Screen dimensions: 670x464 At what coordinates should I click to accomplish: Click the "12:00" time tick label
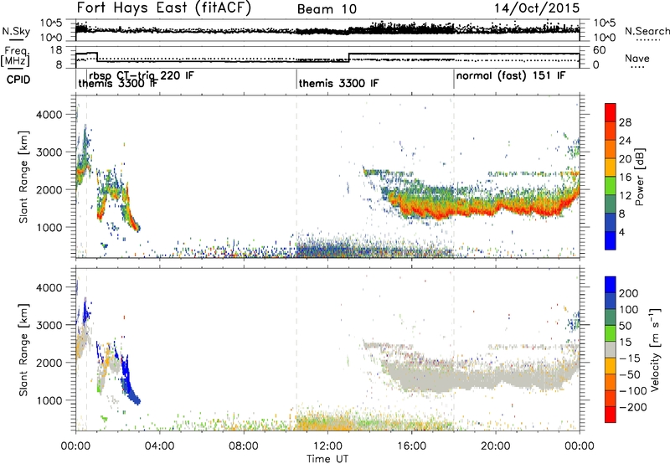[327, 446]
